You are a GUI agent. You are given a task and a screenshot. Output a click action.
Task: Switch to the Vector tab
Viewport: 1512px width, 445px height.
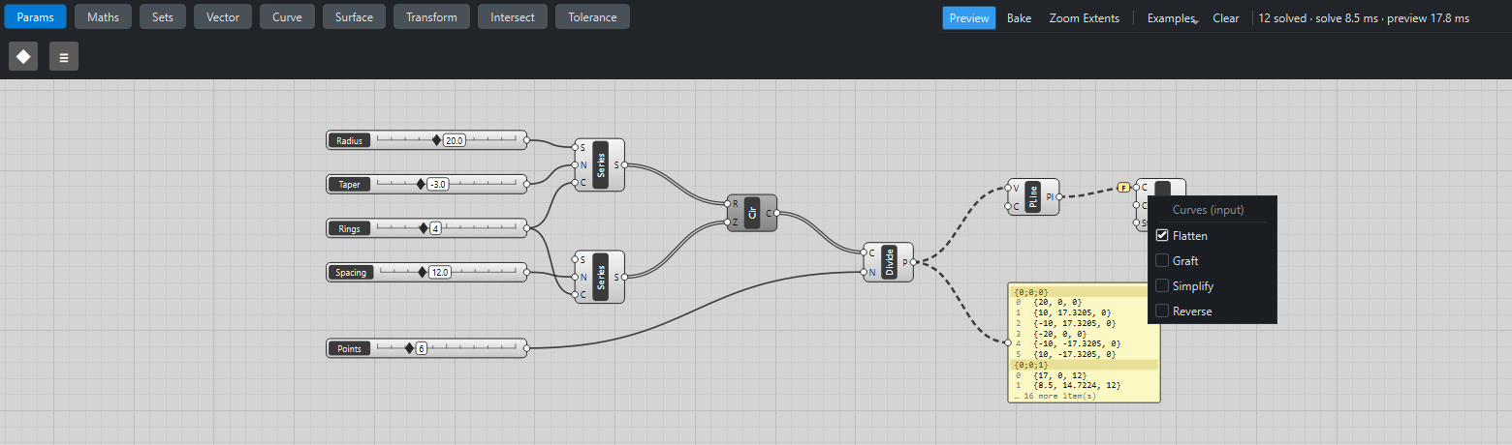(x=223, y=16)
